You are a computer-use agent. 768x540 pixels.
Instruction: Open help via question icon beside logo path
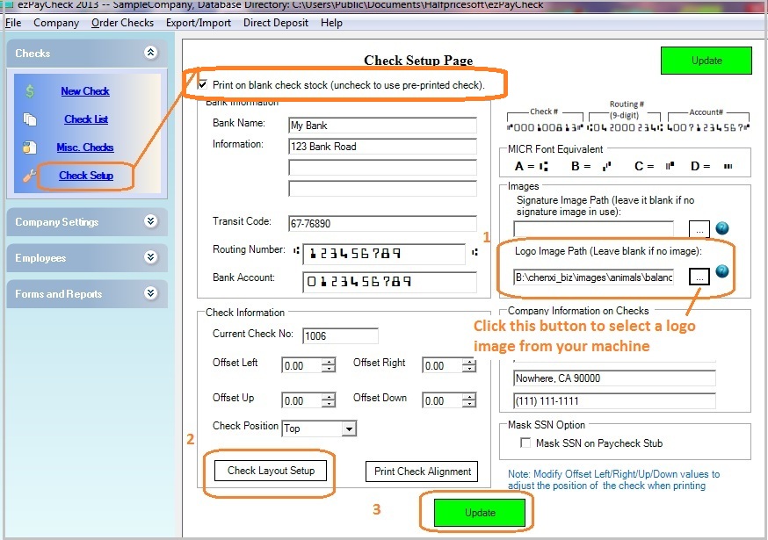pyautogui.click(x=721, y=272)
